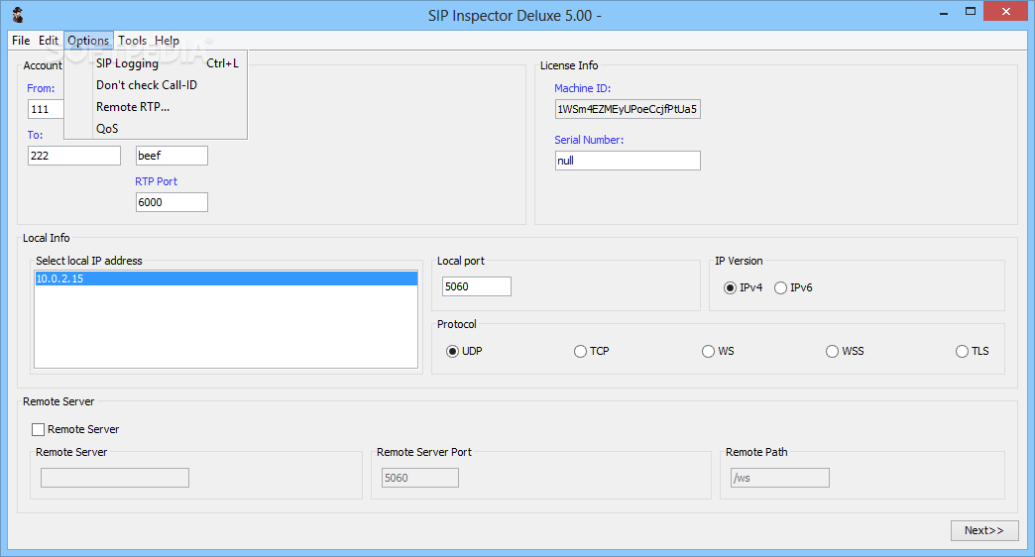The height and width of the screenshot is (557, 1035).
Task: Select the IPv4 radio button
Action: 744,287
